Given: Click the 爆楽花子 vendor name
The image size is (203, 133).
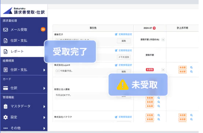Looking at the screenshot, I should click(x=59, y=35).
